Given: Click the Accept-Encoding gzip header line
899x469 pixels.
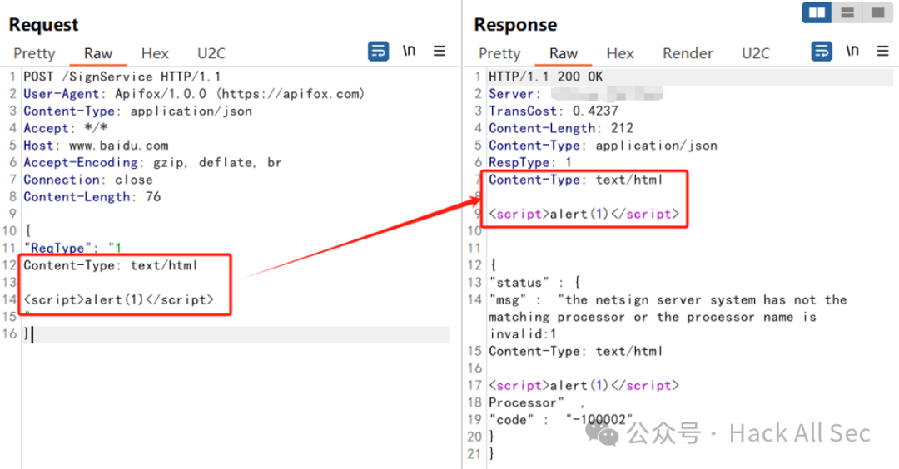Looking at the screenshot, I should tap(152, 162).
